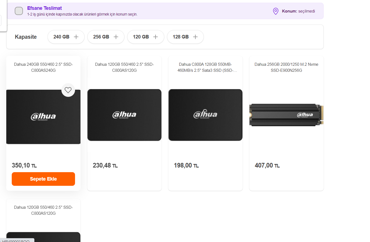Open the Dahua 240GB SSD-C800AS240G title link
The width and height of the screenshot is (370, 242).
point(43,67)
